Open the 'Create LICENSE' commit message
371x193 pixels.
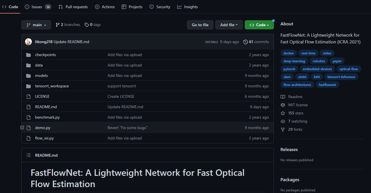click(x=121, y=96)
